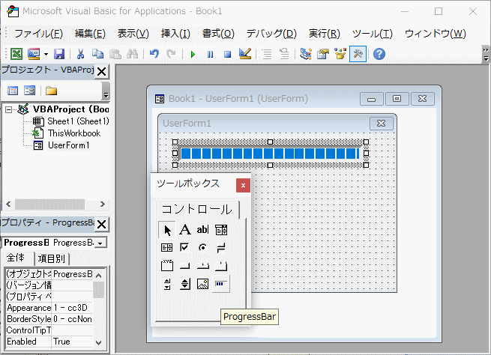Click properties list scroll down arrow
Screen dimensions: 491x355
[x=99, y=342]
